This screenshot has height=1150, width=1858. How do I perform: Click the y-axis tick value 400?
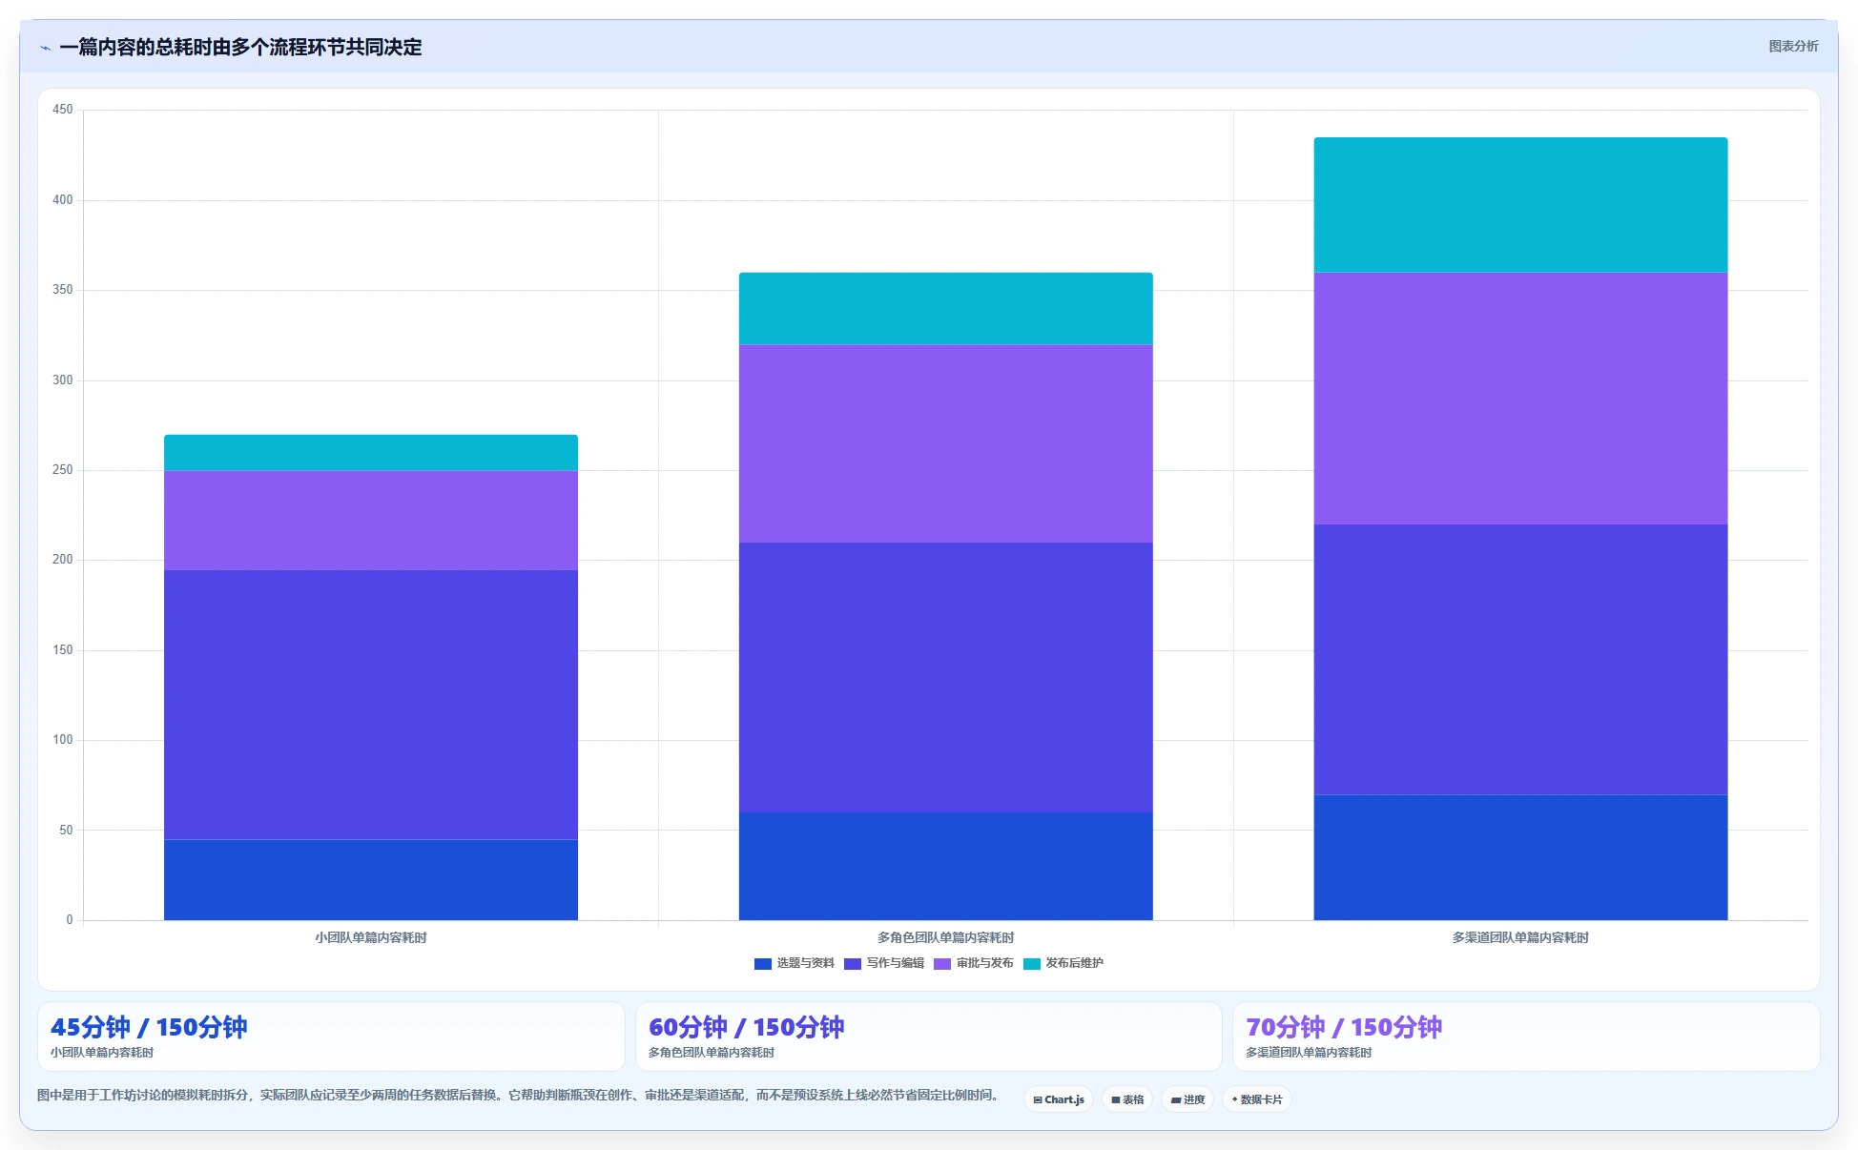pyautogui.click(x=63, y=200)
